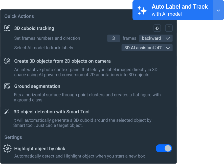Click the sparkle icon on Auto Label button
The width and height of the screenshot is (224, 164).
142,10
